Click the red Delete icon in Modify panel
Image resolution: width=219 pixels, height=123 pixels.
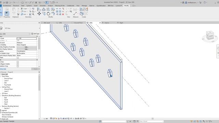[x=63, y=14]
